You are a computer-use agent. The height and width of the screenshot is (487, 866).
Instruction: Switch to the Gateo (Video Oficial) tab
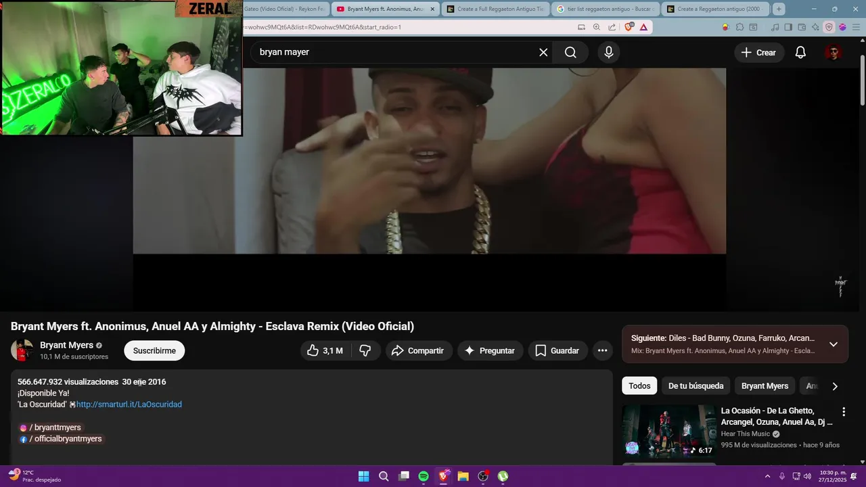click(x=286, y=9)
